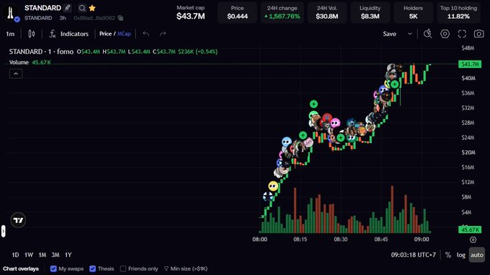This screenshot has height=275, width=490.
Task: Click the Top 10 holding 11.82% stat
Action: click(x=458, y=12)
